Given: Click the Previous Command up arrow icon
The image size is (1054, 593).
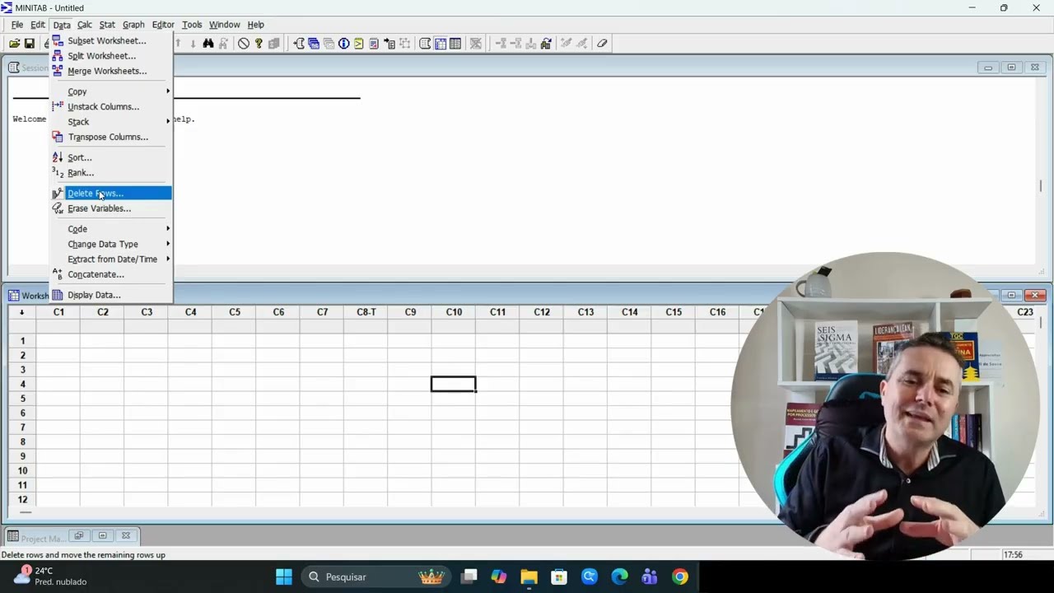Looking at the screenshot, I should pos(178,44).
